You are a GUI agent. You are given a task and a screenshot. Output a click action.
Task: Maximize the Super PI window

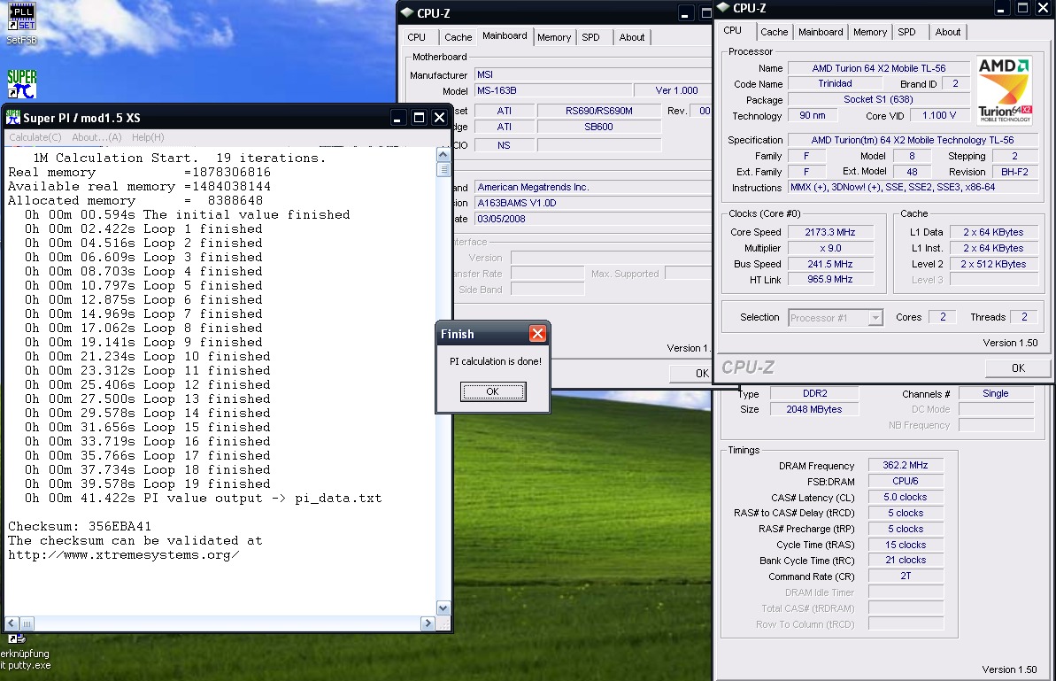tap(419, 118)
